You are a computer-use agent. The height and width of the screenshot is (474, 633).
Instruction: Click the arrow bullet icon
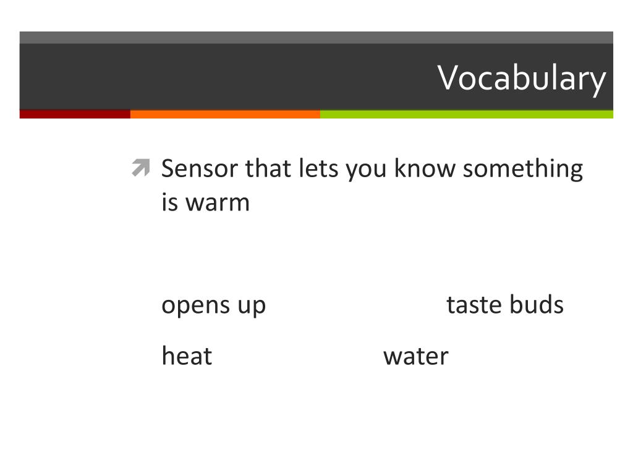coord(141,168)
